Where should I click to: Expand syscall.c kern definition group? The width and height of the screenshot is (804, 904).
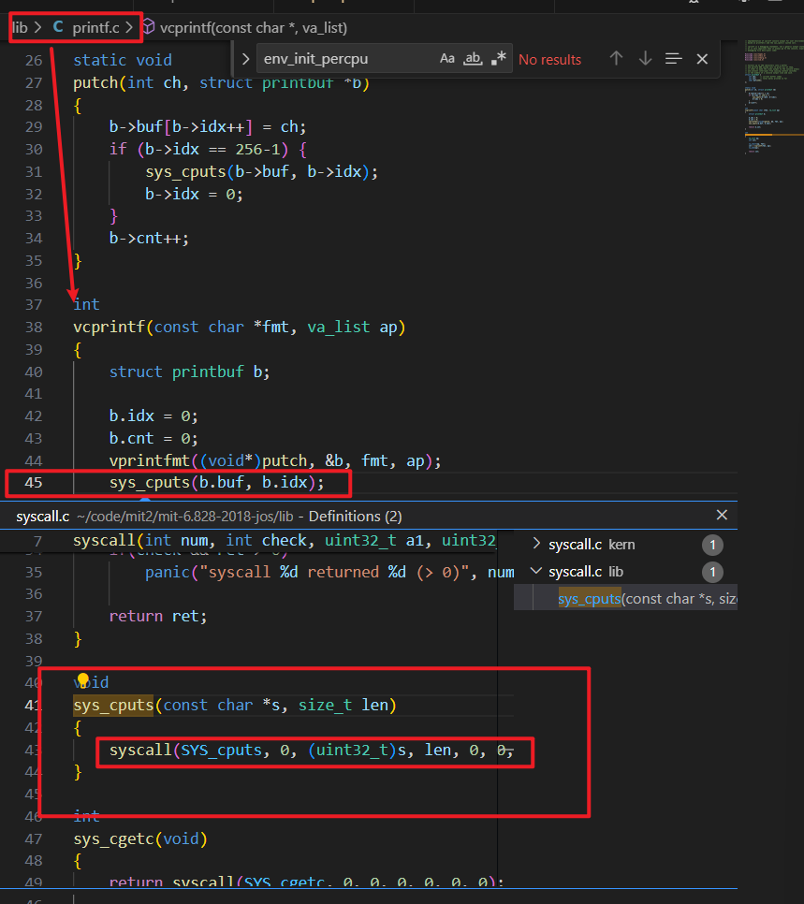[x=535, y=544]
